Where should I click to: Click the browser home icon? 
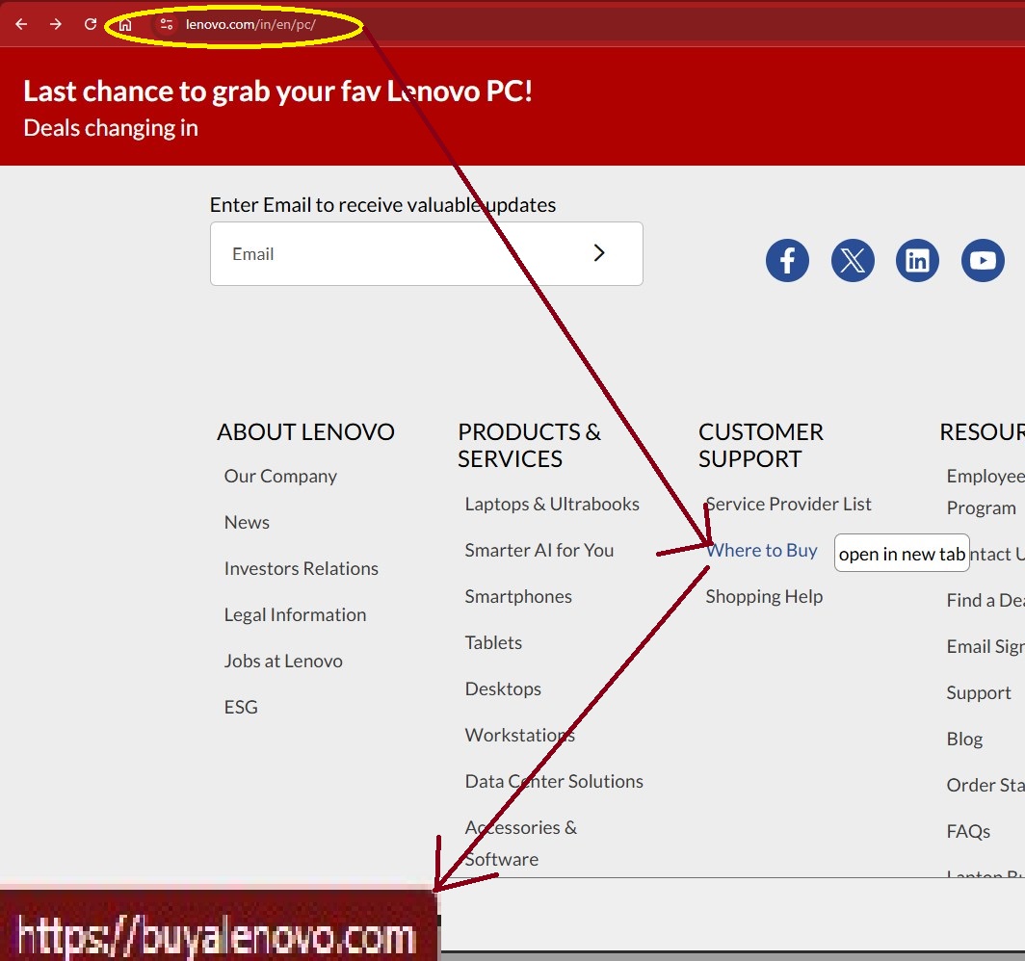125,24
